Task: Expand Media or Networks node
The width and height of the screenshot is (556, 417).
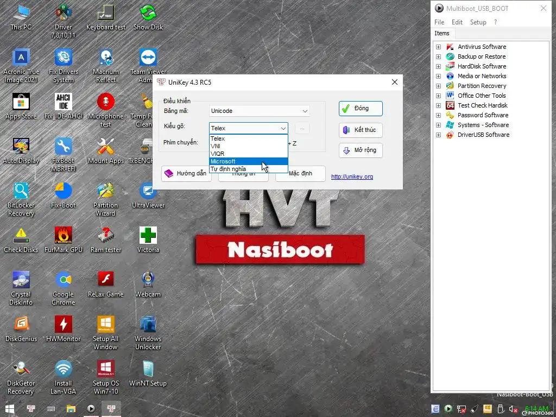Action: [x=438, y=76]
